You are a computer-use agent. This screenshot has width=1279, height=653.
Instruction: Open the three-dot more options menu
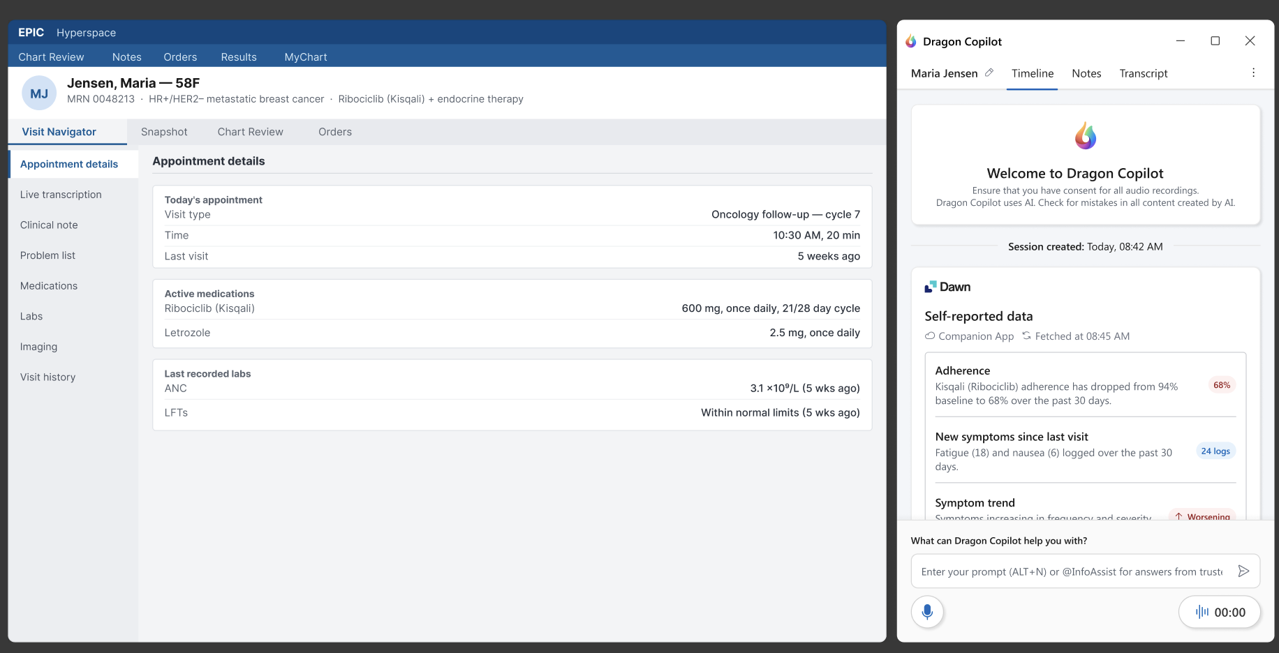(x=1253, y=73)
